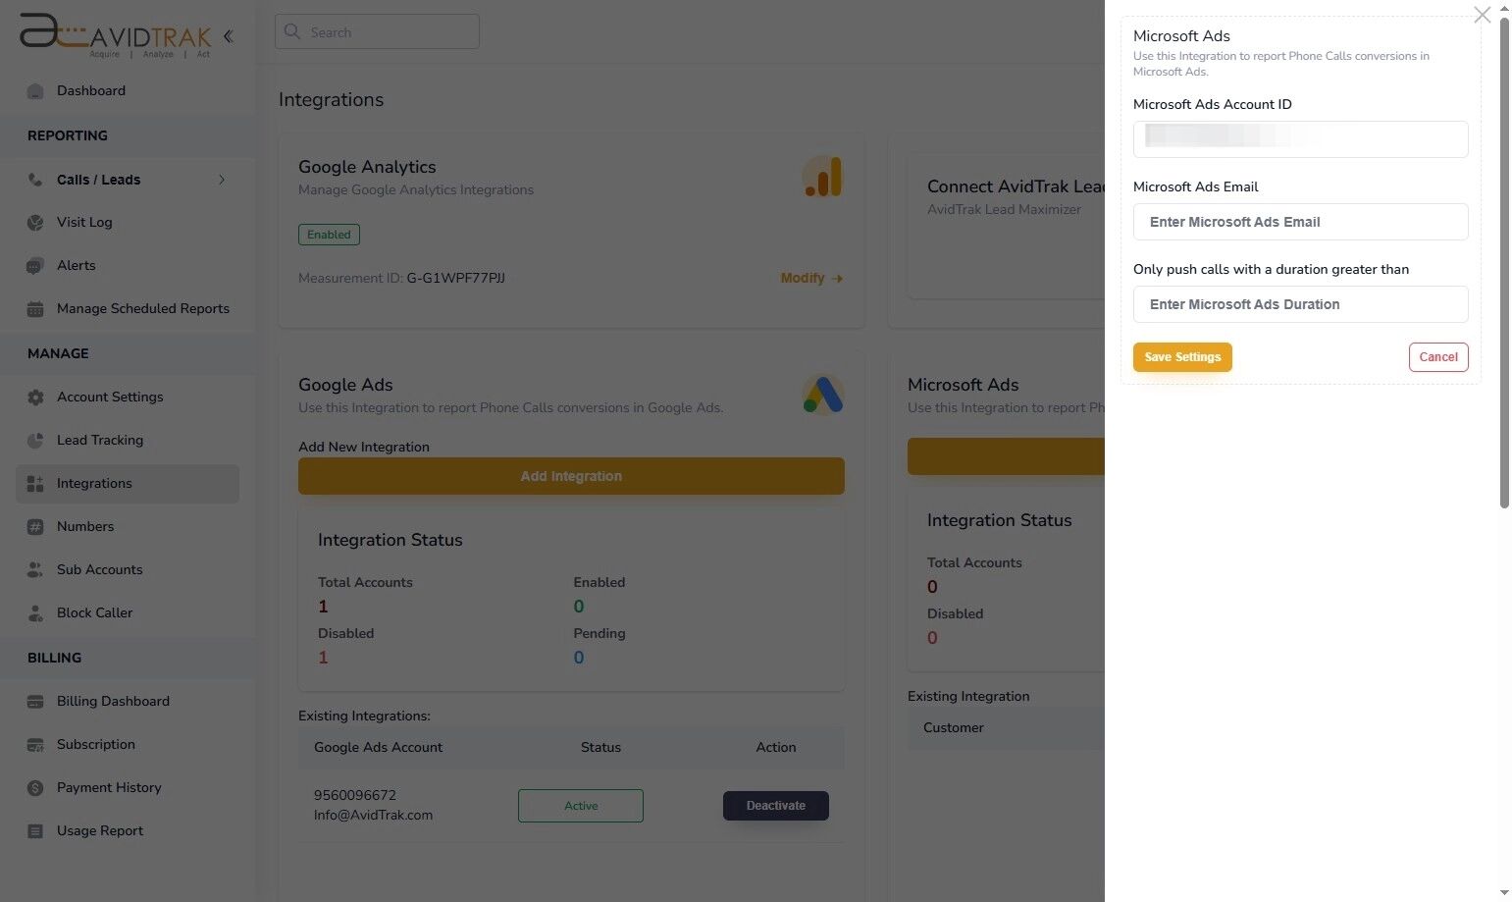
Task: Select the Numbers icon
Action: tap(35, 526)
